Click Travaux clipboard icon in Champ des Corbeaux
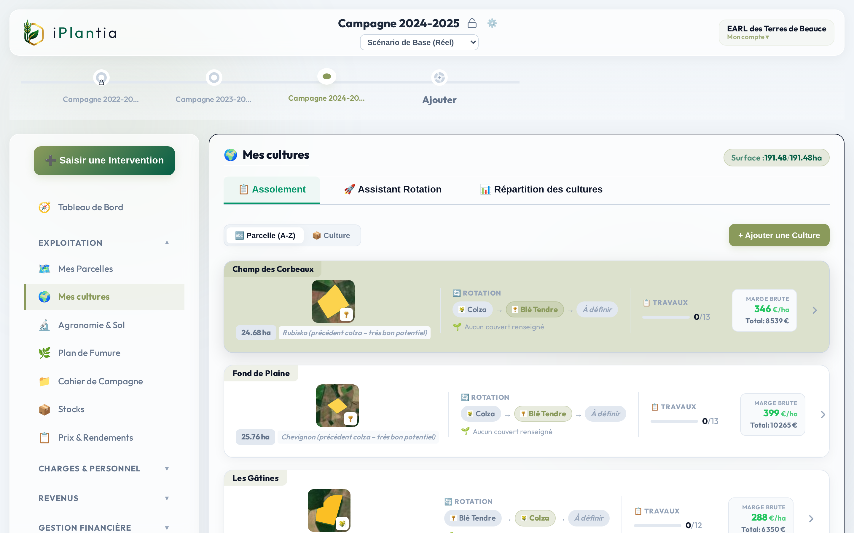Image resolution: width=854 pixels, height=533 pixels. (646, 303)
